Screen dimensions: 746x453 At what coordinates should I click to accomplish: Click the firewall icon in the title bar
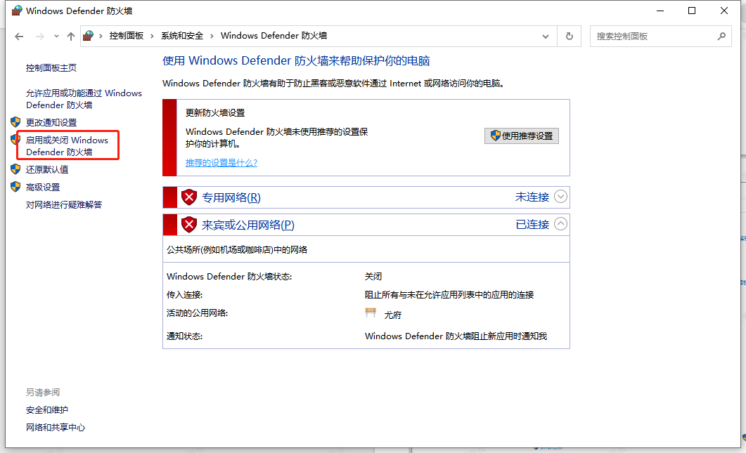(x=17, y=11)
